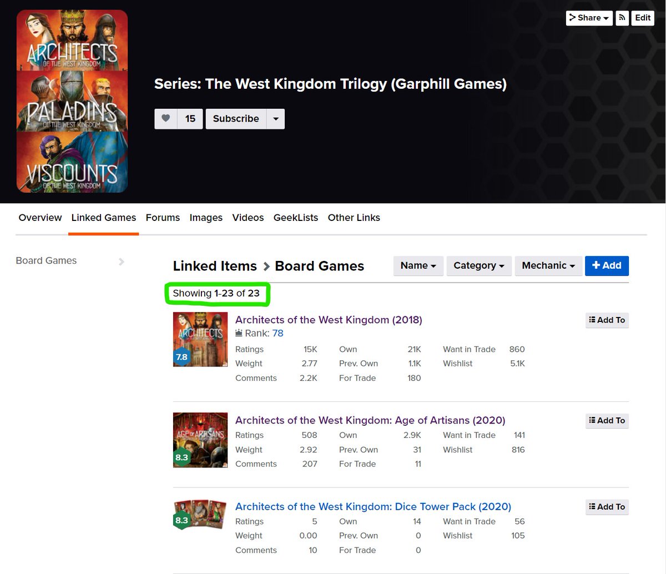Click the 860 Want in Trade value
666x574 pixels.
517,349
